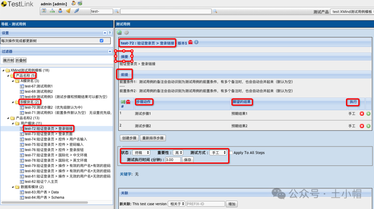Select test-70:测试步骤2 tree entry
Image resolution: width=374 pixels, height=209 pixels.
54,107
